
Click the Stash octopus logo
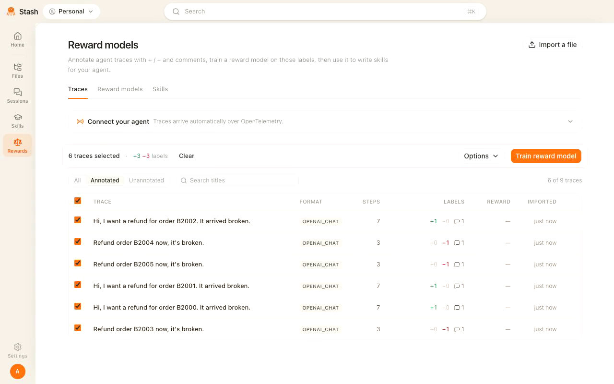point(11,12)
